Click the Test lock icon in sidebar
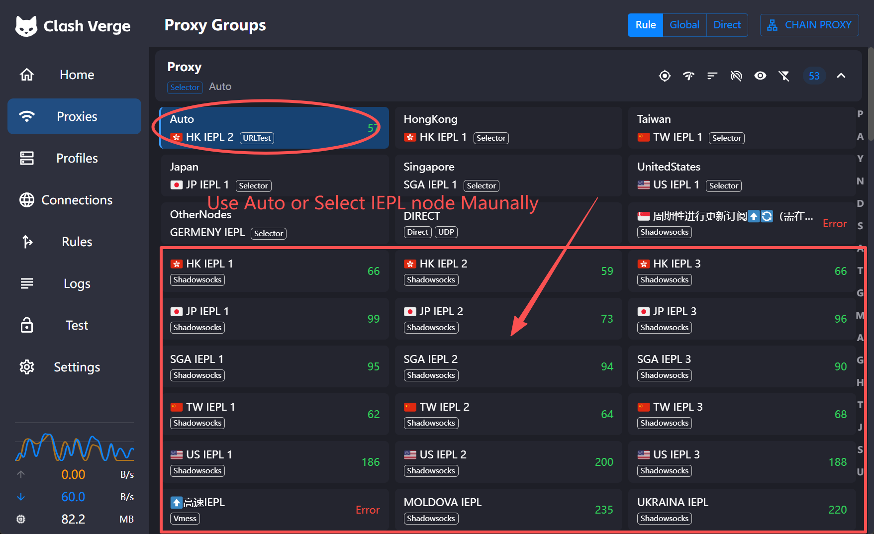874x534 pixels. pos(27,325)
